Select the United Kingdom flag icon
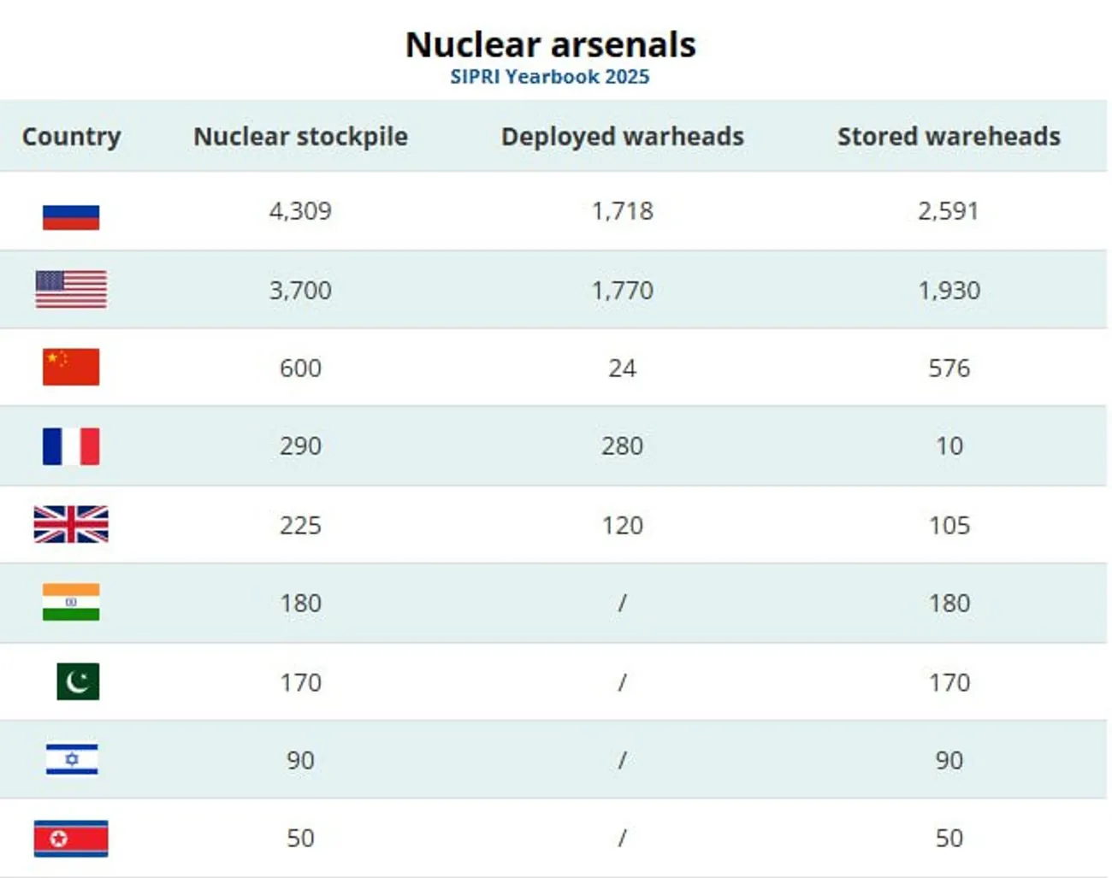This screenshot has width=1112, height=878. [71, 525]
